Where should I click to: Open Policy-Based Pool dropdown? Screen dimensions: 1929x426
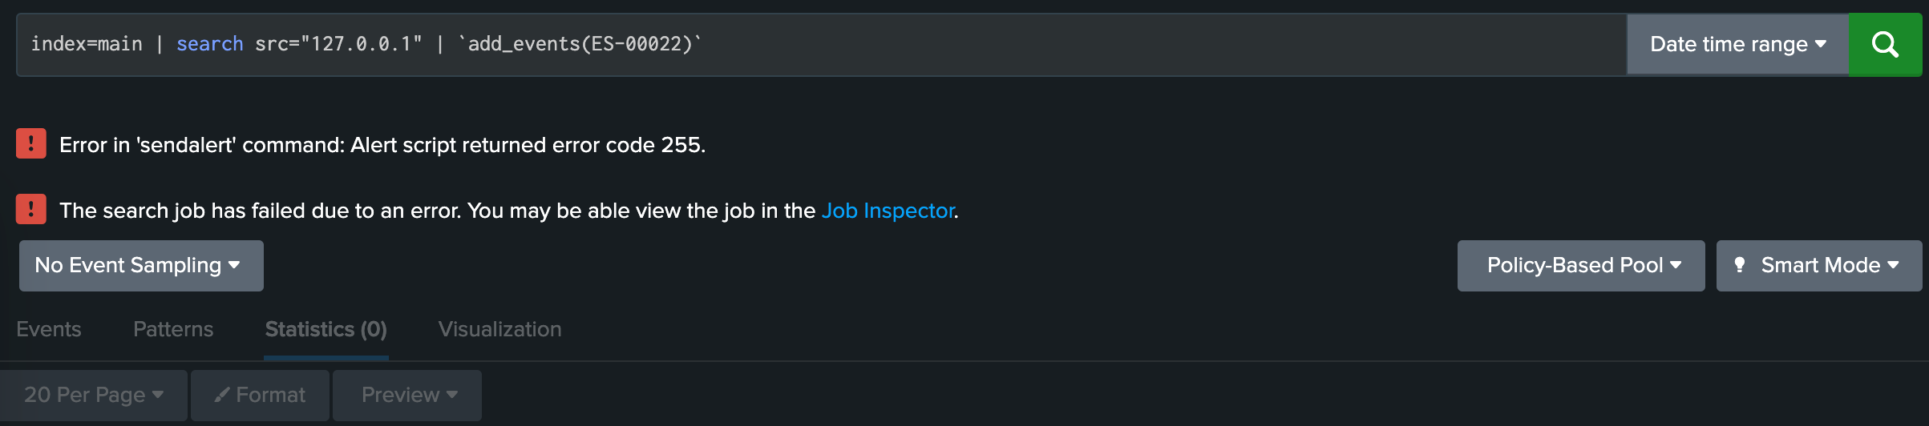(x=1581, y=266)
